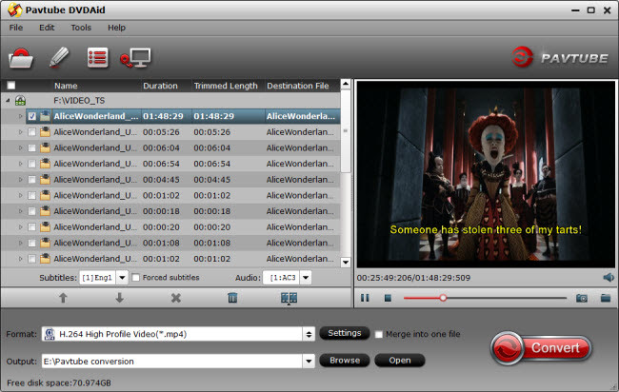Open the Format profile dropdown

pos(309,334)
